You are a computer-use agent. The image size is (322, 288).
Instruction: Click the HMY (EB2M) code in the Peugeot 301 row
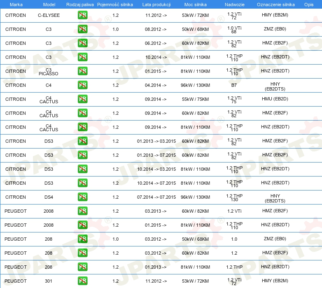[x=275, y=281]
